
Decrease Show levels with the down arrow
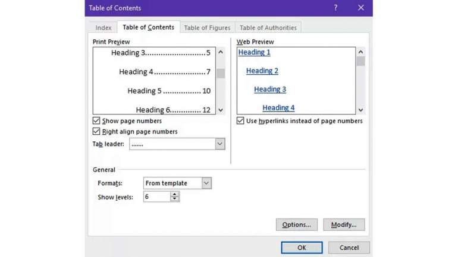click(174, 199)
